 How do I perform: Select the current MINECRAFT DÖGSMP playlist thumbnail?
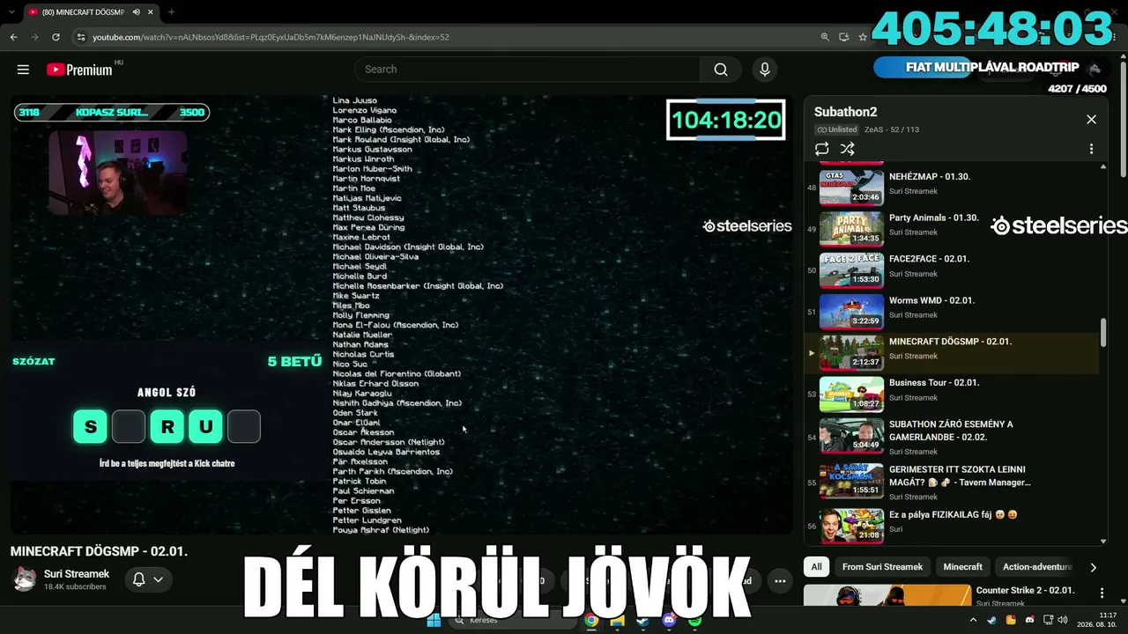pyautogui.click(x=851, y=353)
